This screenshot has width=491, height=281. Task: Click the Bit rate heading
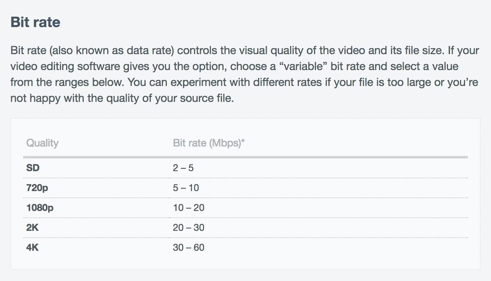click(x=35, y=22)
